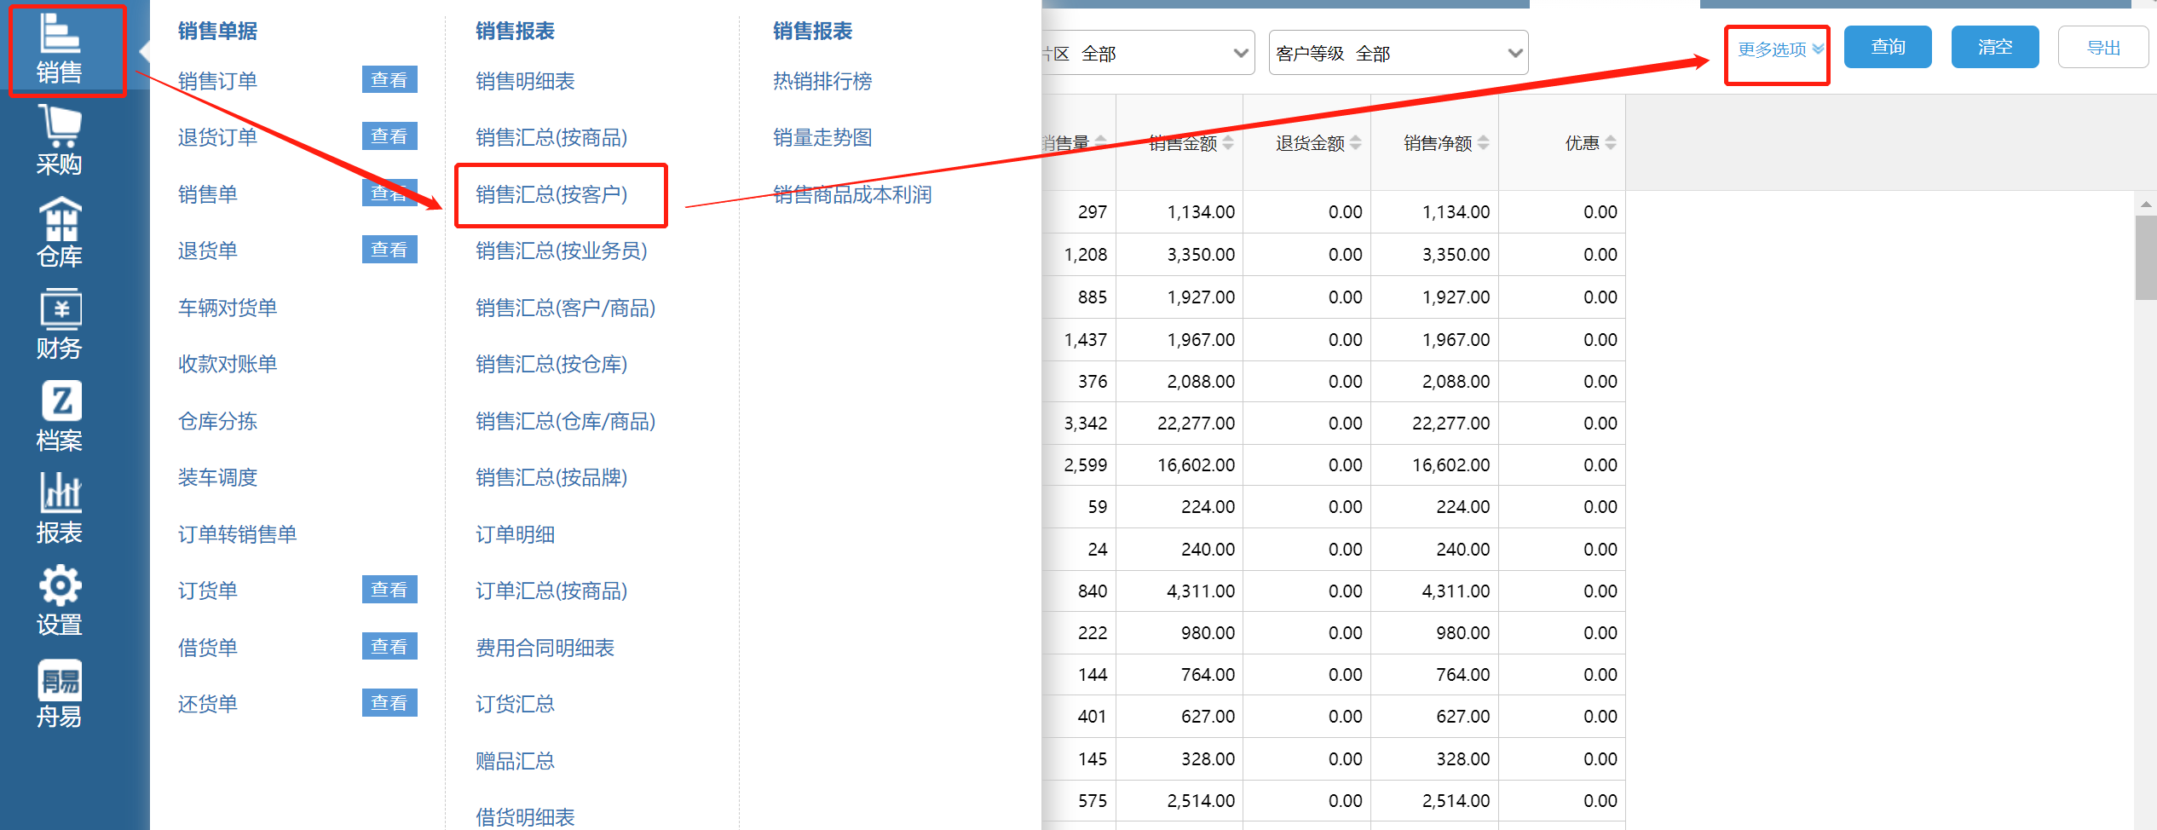2157x830 pixels.
Task: View 还货单 list with 查看
Action: tap(389, 702)
